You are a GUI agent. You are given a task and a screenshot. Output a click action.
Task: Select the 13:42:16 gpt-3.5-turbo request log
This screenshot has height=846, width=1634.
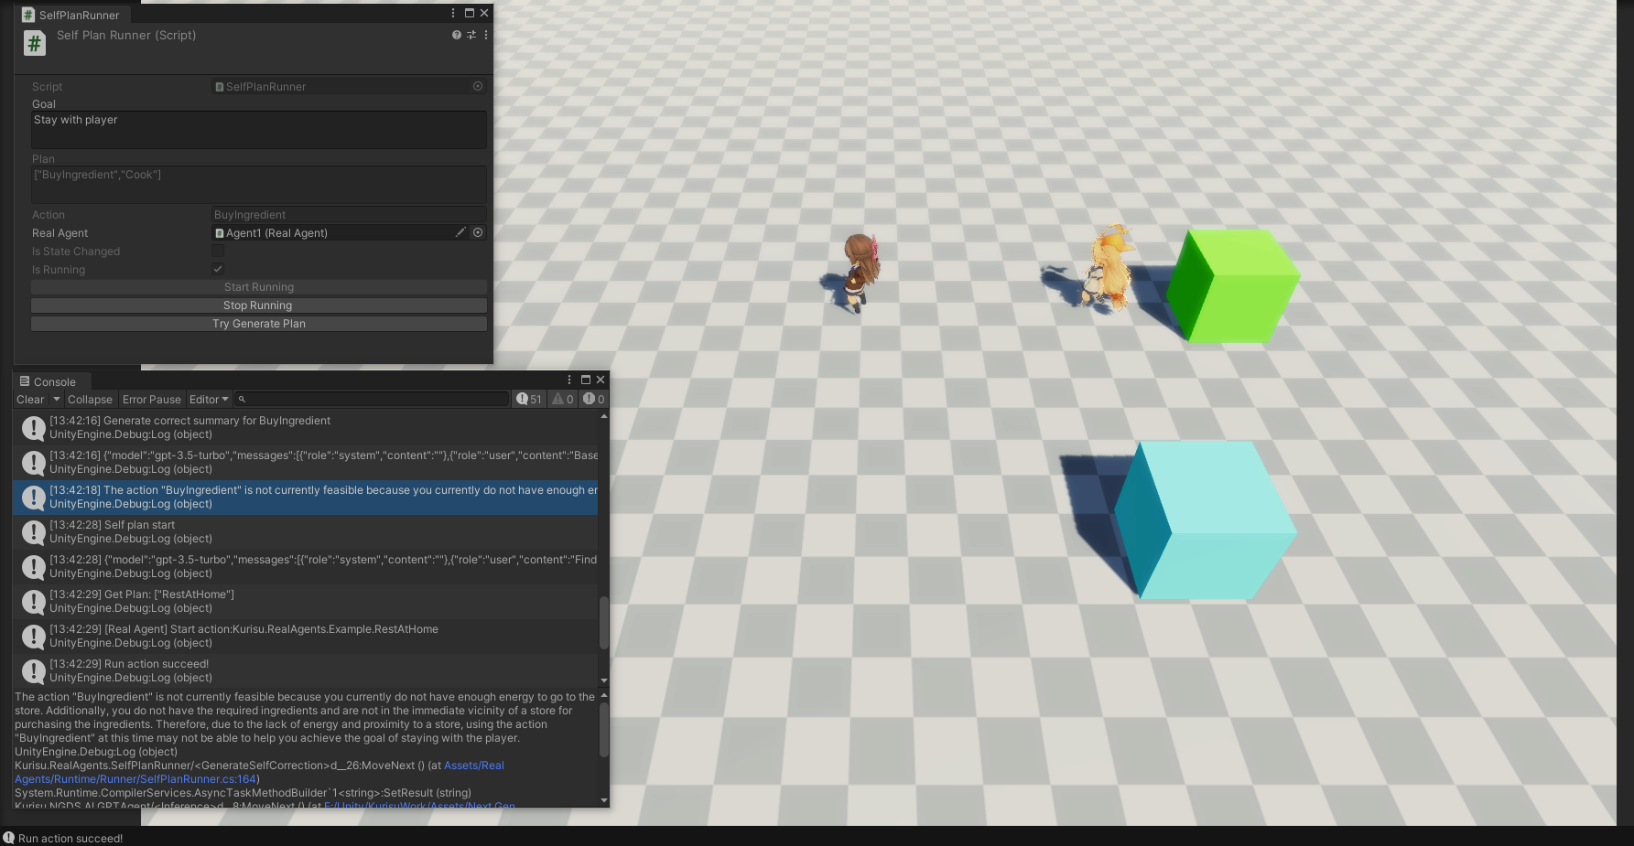click(x=306, y=462)
